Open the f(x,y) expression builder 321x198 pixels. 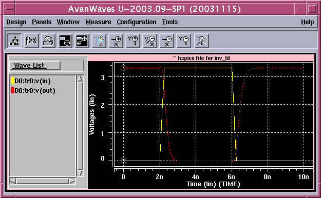coord(31,41)
